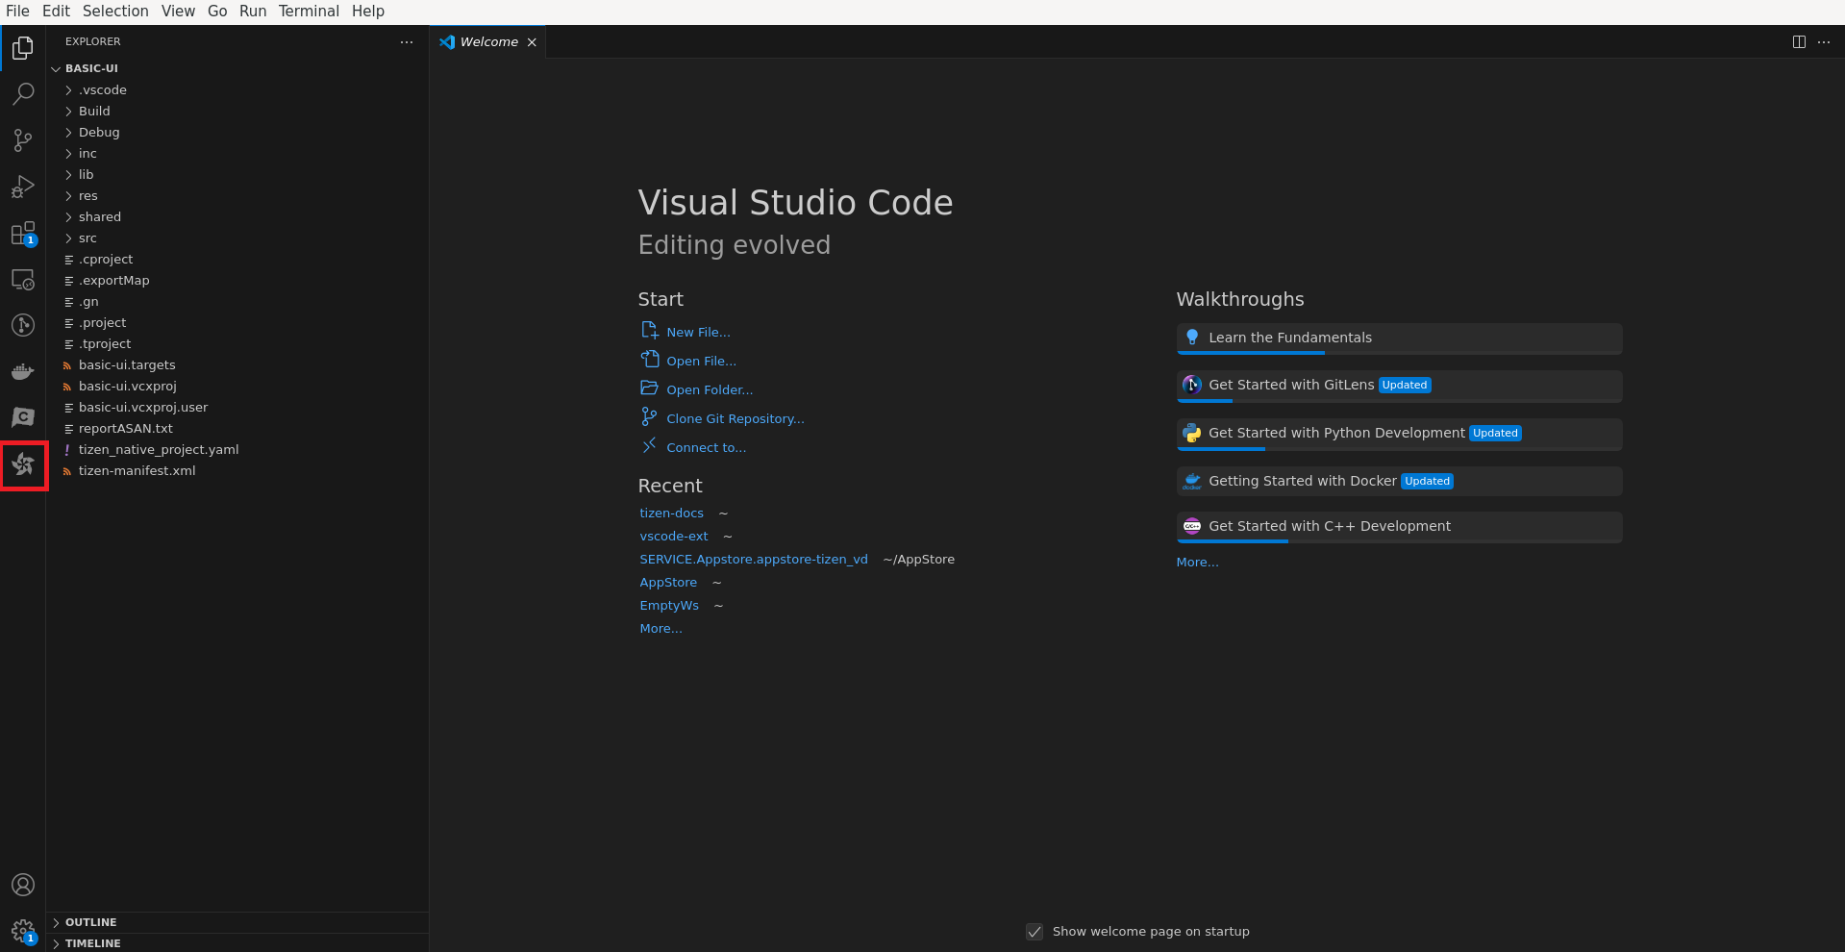The width and height of the screenshot is (1845, 952).
Task: Open the Terminal menu
Action: pyautogui.click(x=308, y=11)
